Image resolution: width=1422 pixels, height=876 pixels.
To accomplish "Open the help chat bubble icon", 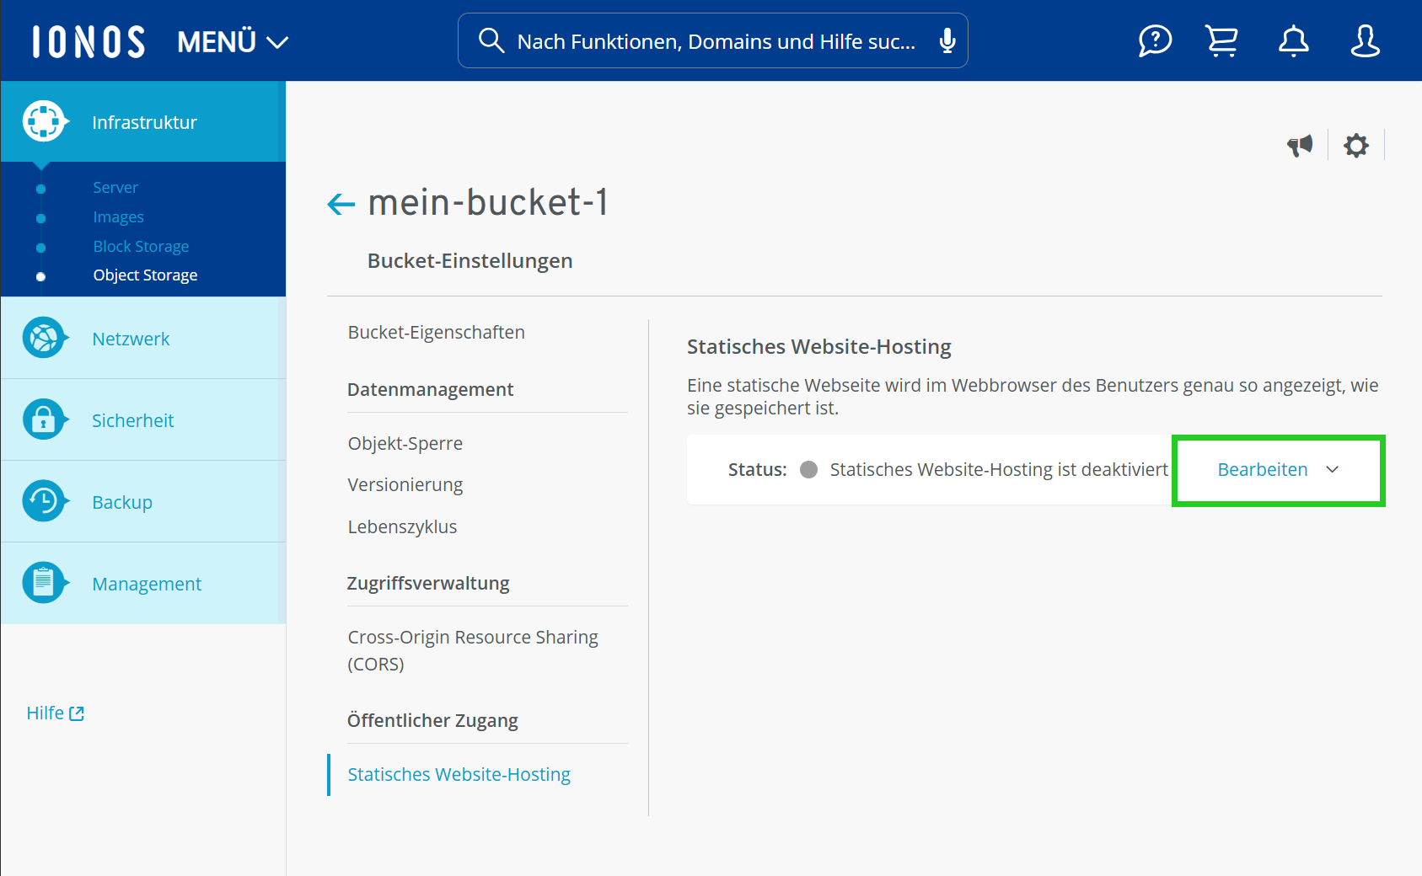I will 1154,40.
